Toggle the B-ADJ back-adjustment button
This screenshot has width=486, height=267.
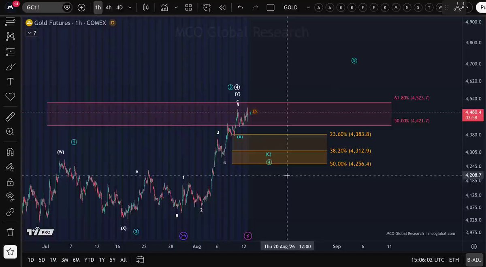[473, 260]
